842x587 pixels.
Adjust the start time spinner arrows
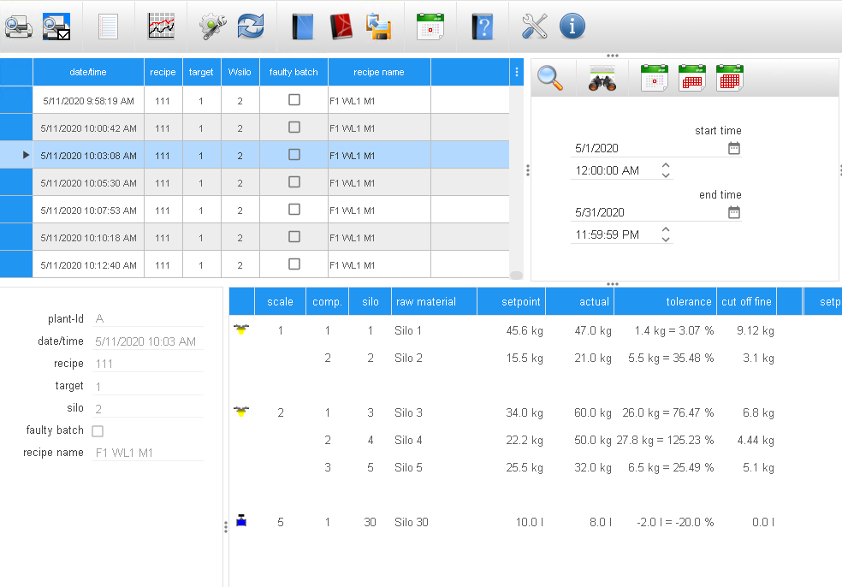666,170
